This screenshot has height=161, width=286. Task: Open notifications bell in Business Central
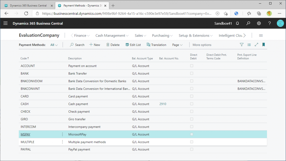(237, 23)
